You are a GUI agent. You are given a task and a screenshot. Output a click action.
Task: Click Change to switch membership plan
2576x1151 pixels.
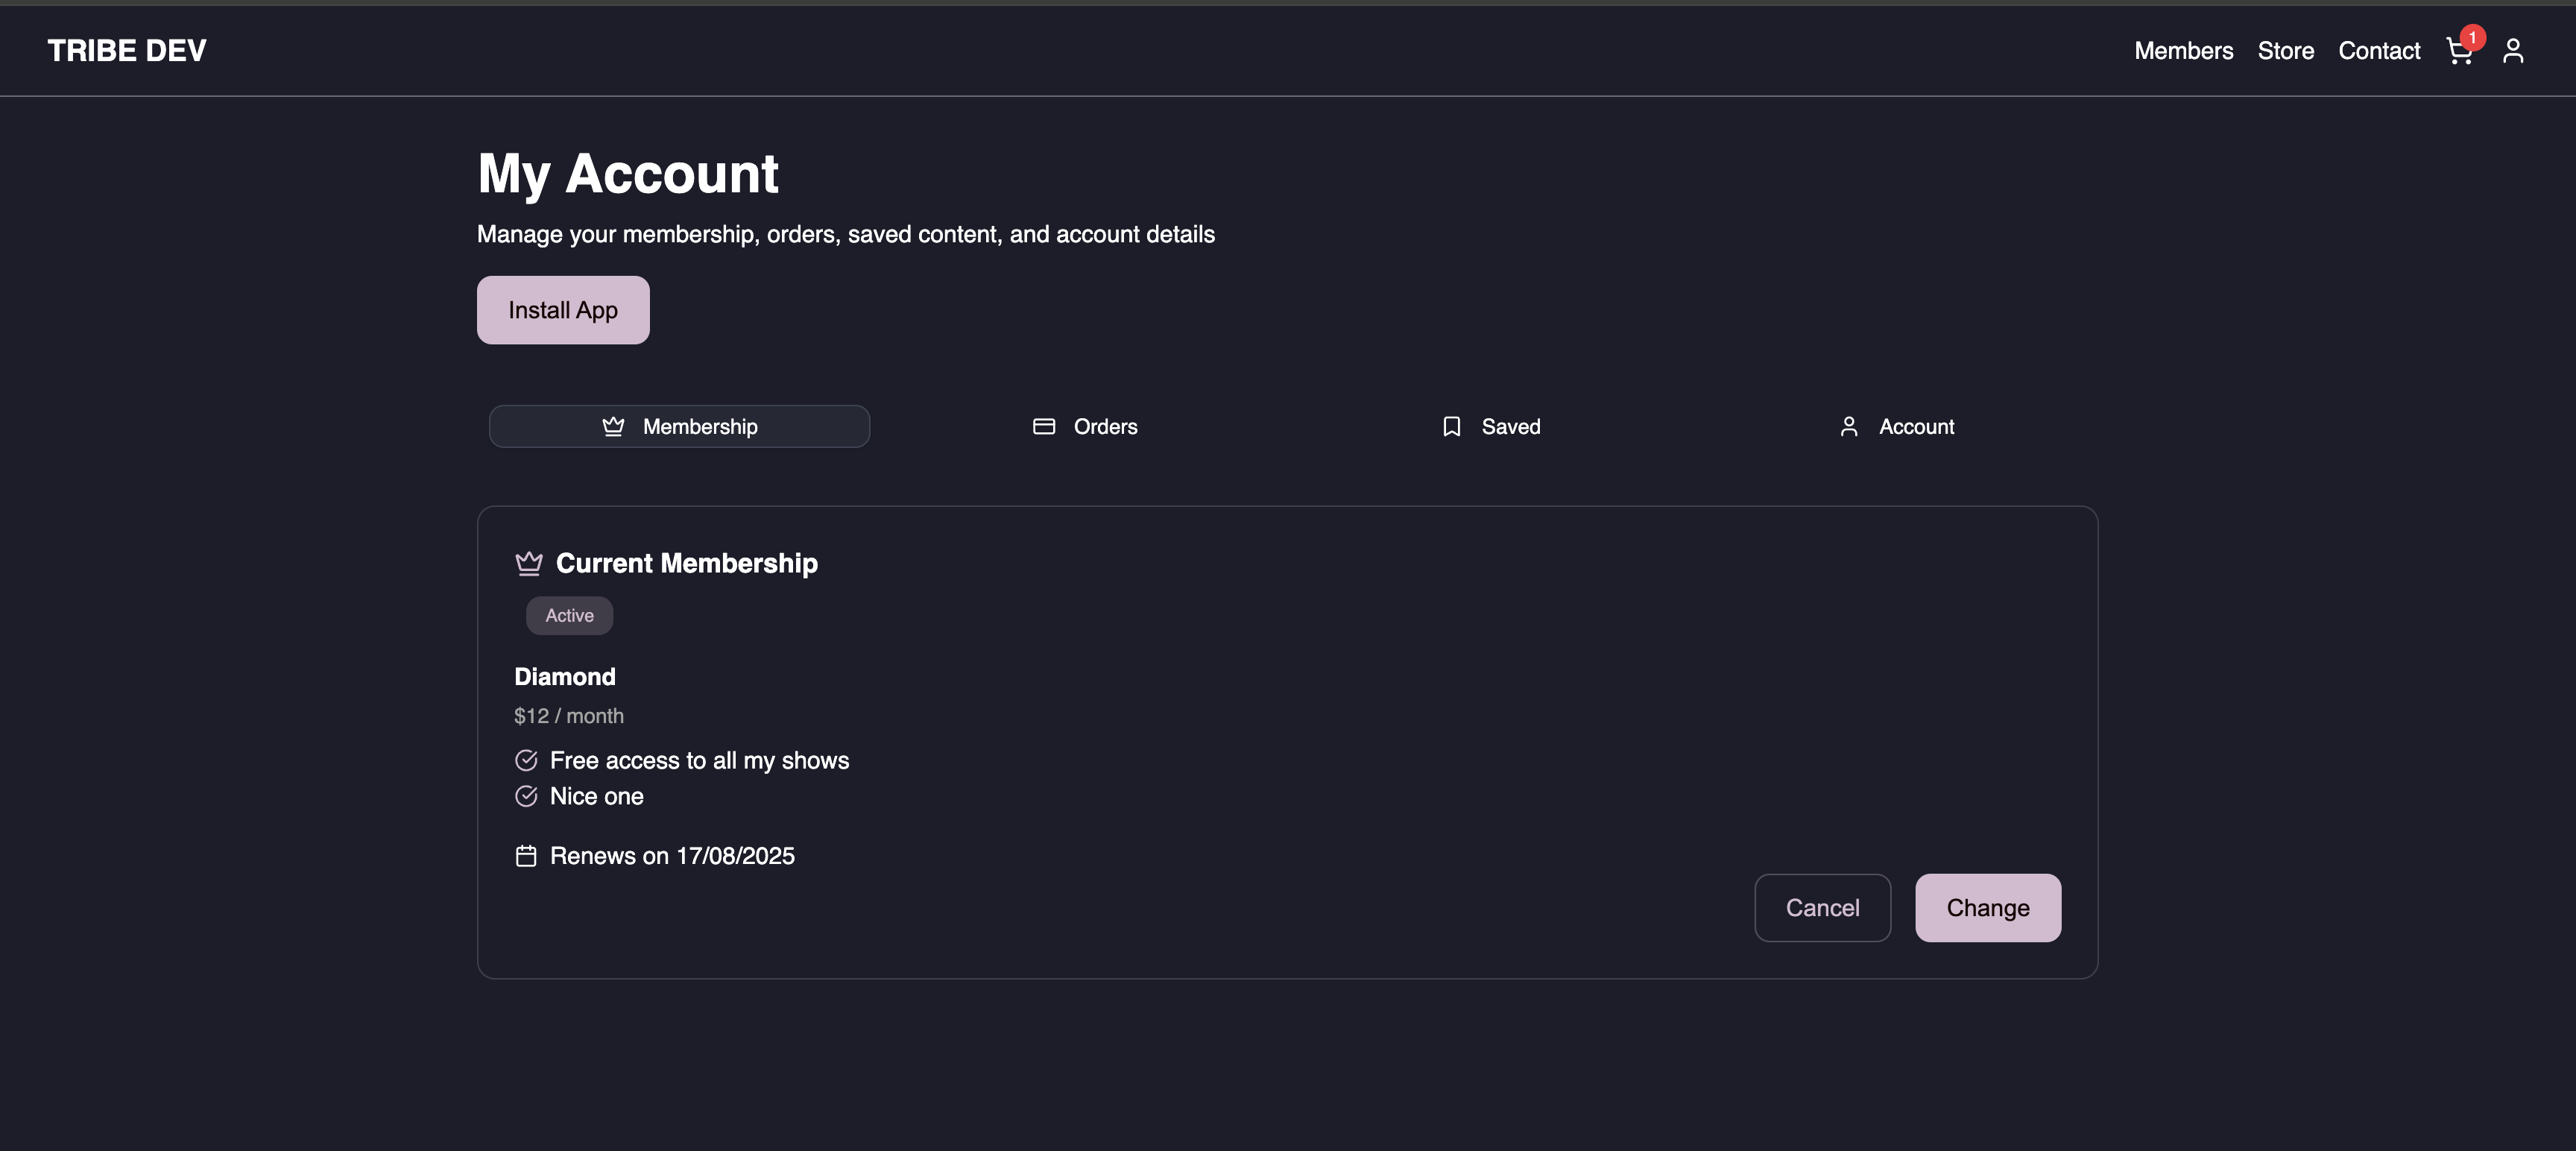click(1987, 908)
